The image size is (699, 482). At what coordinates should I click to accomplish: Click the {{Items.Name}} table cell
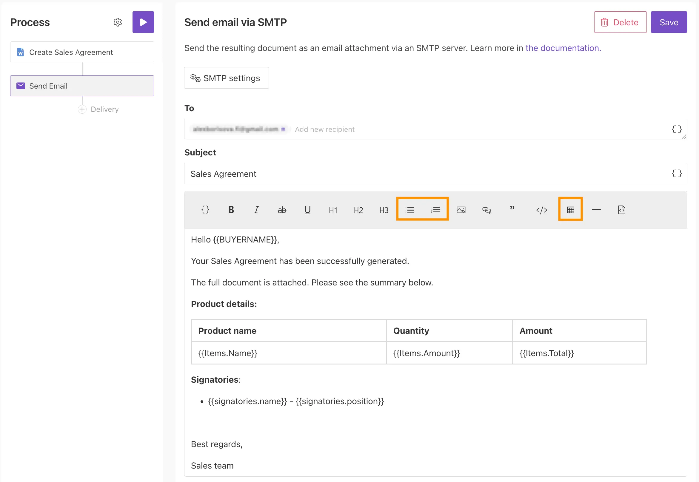tap(289, 353)
